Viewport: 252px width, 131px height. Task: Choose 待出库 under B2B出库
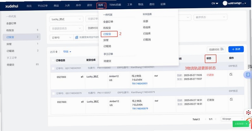point(147,27)
